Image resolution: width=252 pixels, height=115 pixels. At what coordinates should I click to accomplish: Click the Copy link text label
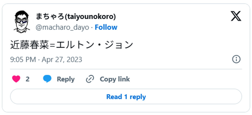tap(115, 79)
